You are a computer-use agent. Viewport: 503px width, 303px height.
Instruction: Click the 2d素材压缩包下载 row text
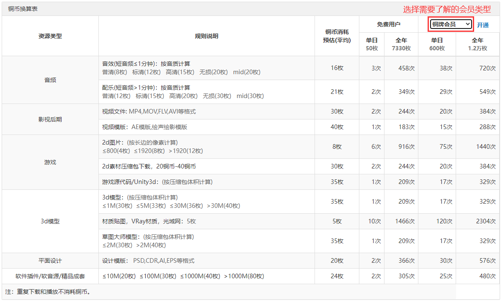point(149,166)
